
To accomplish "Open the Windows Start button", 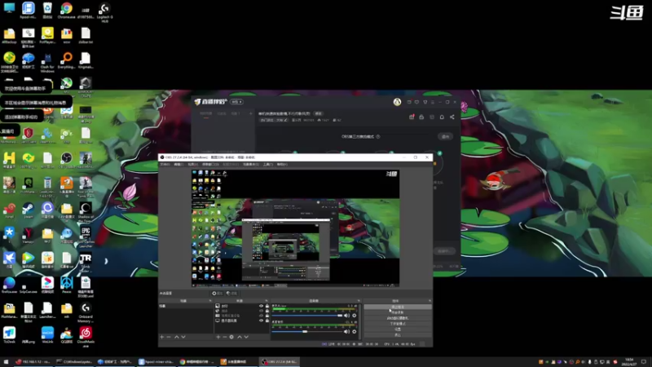I will point(6,362).
